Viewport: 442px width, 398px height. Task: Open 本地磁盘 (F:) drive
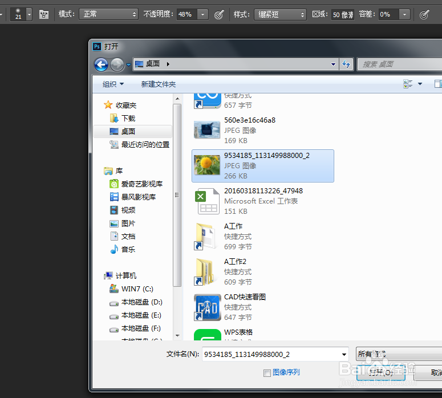point(136,328)
